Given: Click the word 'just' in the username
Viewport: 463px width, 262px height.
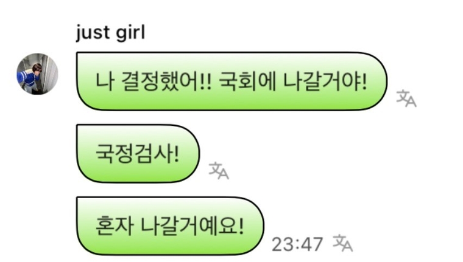Looking at the screenshot, I should click(93, 33).
